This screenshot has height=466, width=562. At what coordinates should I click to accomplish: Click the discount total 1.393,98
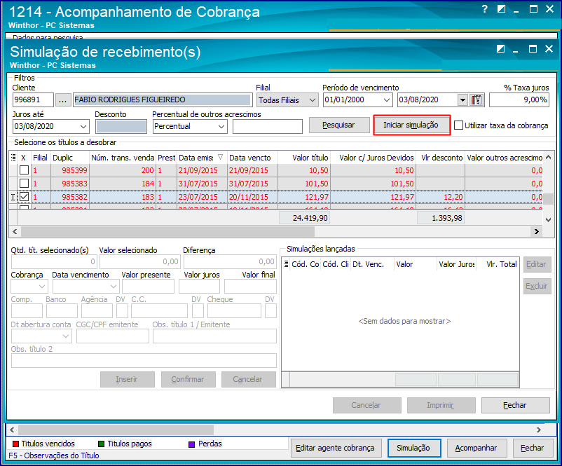point(441,218)
